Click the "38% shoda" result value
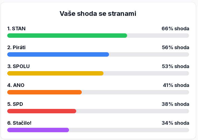 point(175,104)
